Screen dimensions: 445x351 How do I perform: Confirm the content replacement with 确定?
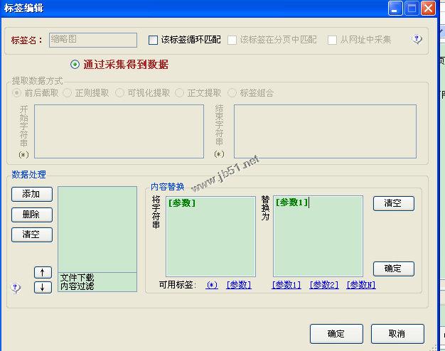click(x=394, y=269)
